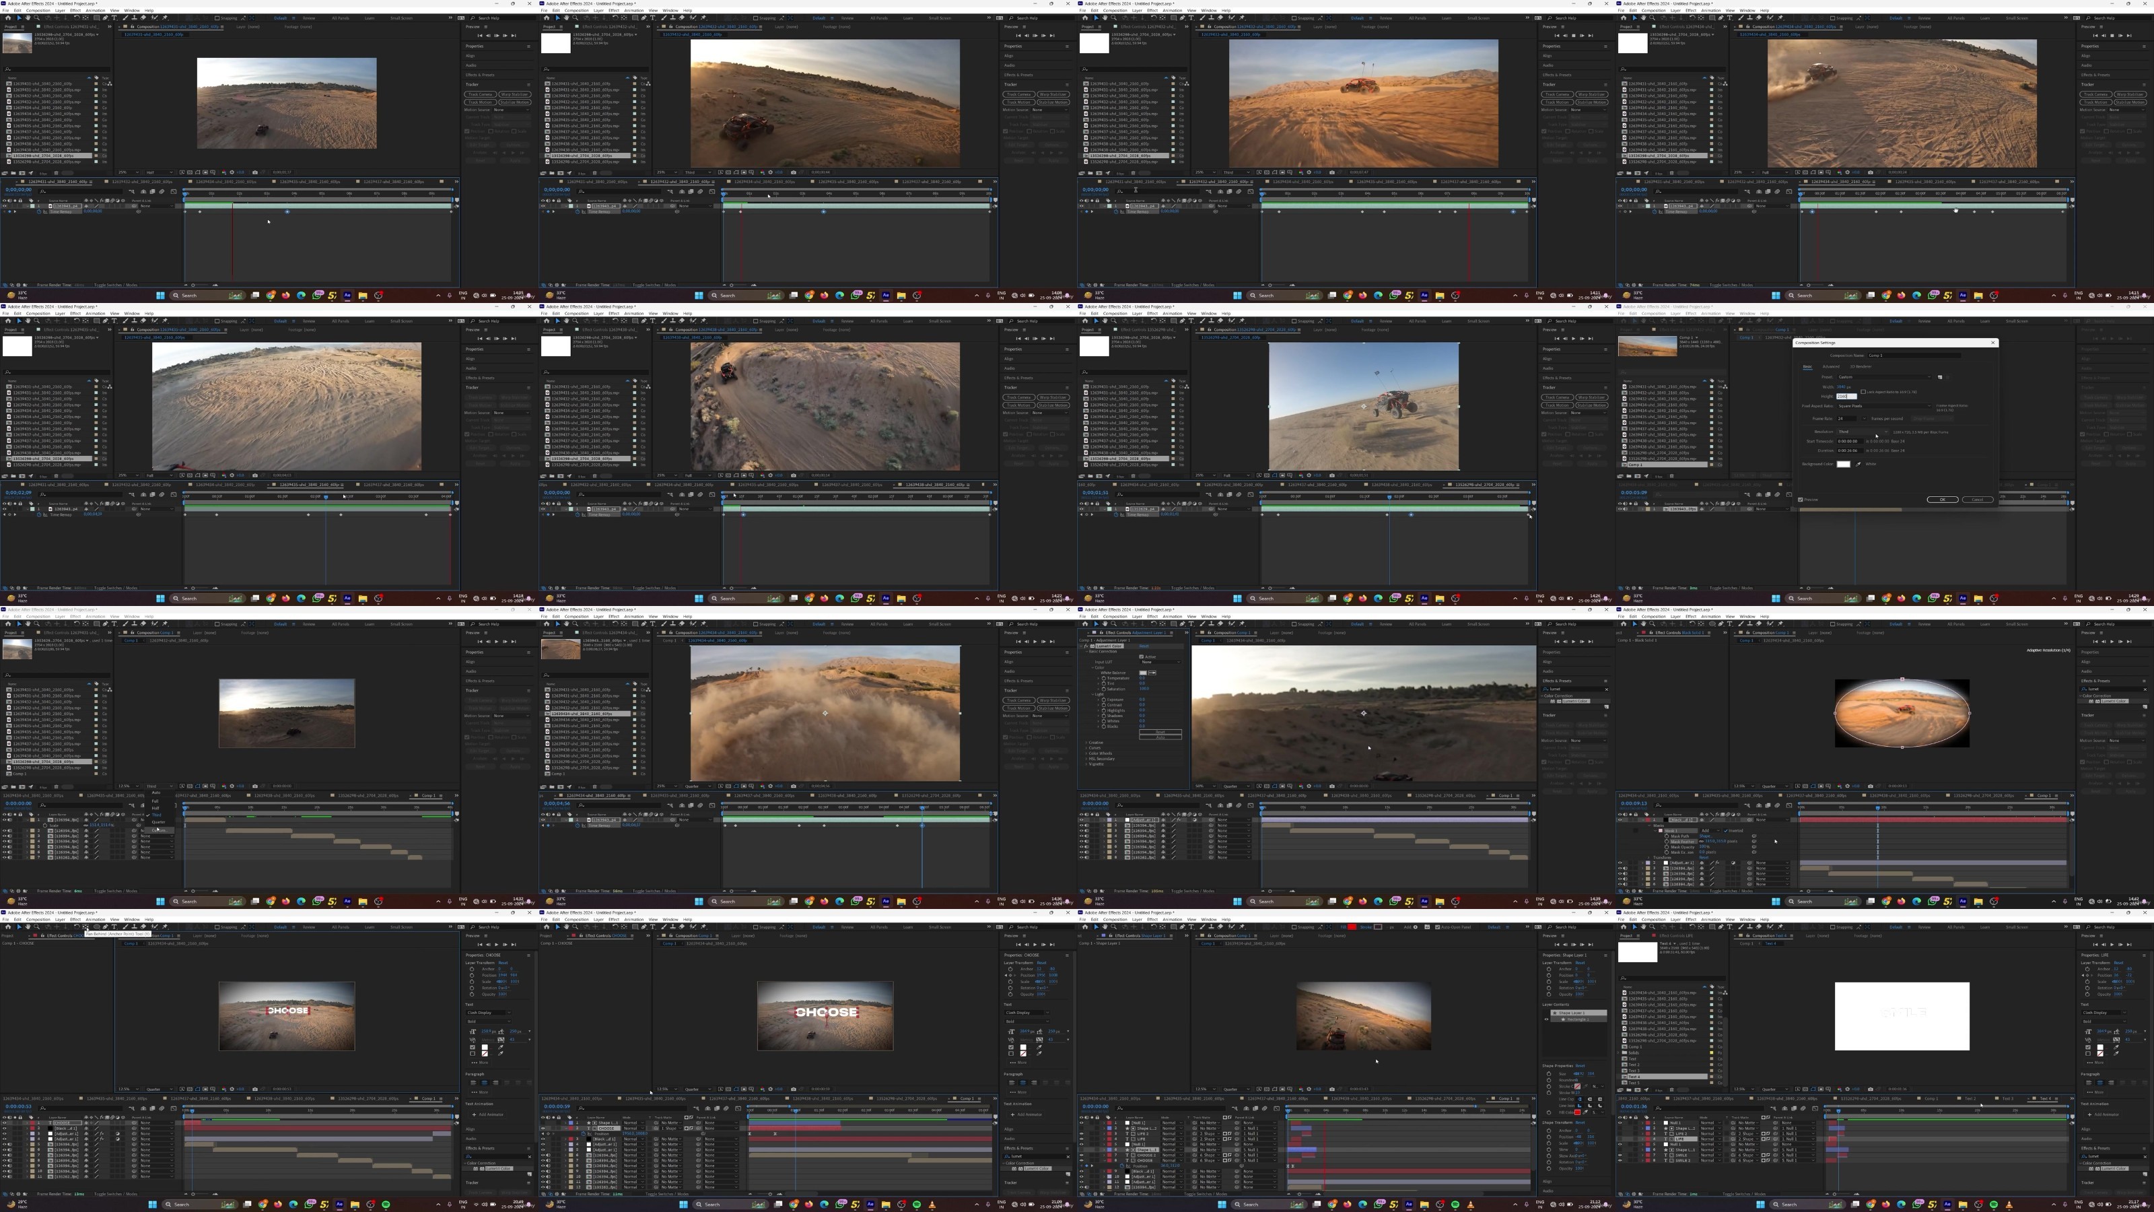Toggle Active checkbox under Basic Correction

1142,657
